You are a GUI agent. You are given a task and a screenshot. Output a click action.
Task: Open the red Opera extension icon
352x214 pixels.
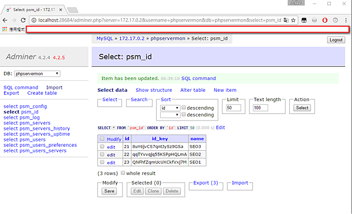click(324, 20)
